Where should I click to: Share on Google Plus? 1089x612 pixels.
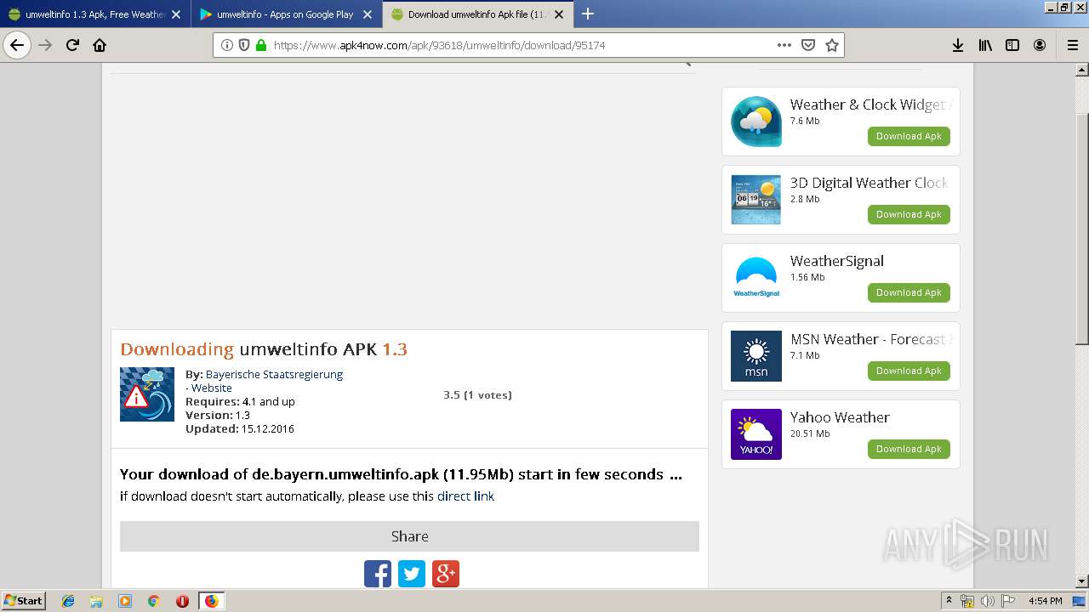[446, 574]
